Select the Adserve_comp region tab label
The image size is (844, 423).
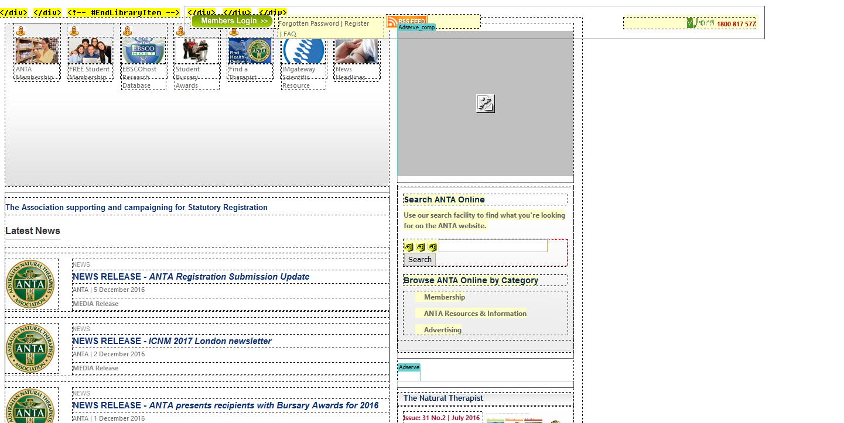coord(416,27)
